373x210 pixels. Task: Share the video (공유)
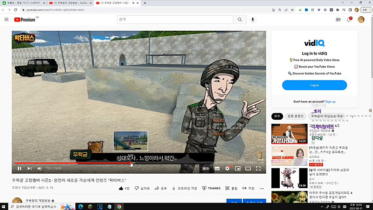pos(160,189)
